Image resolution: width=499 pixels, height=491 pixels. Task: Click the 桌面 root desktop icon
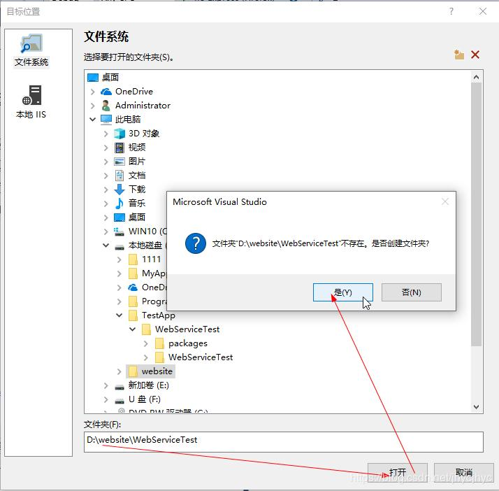(93, 78)
